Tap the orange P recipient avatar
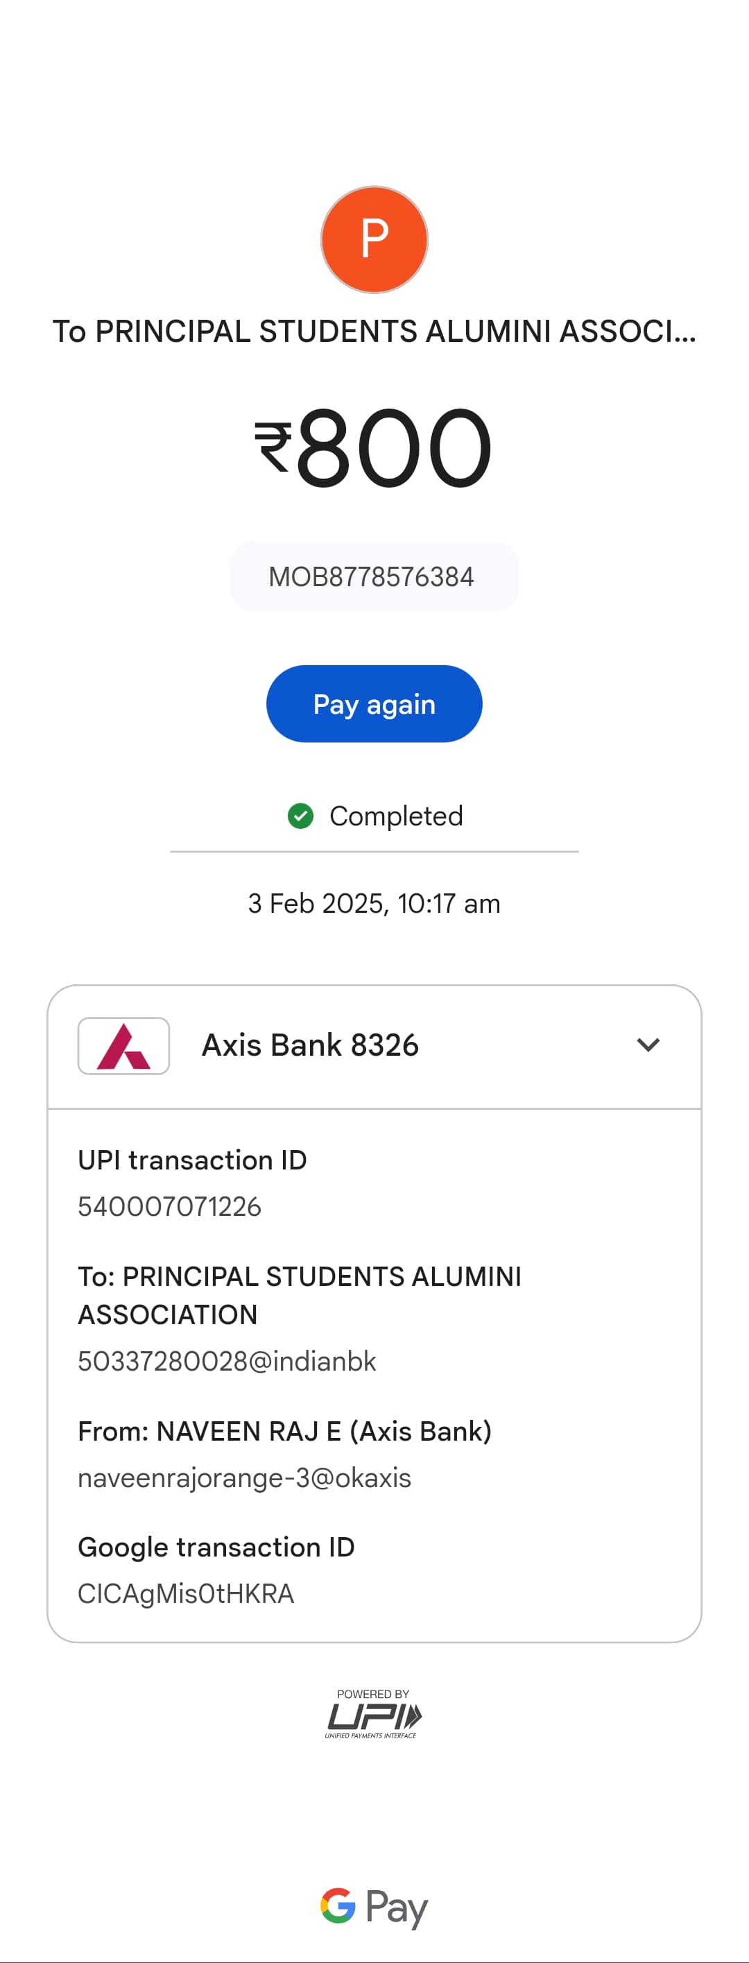 pyautogui.click(x=374, y=239)
